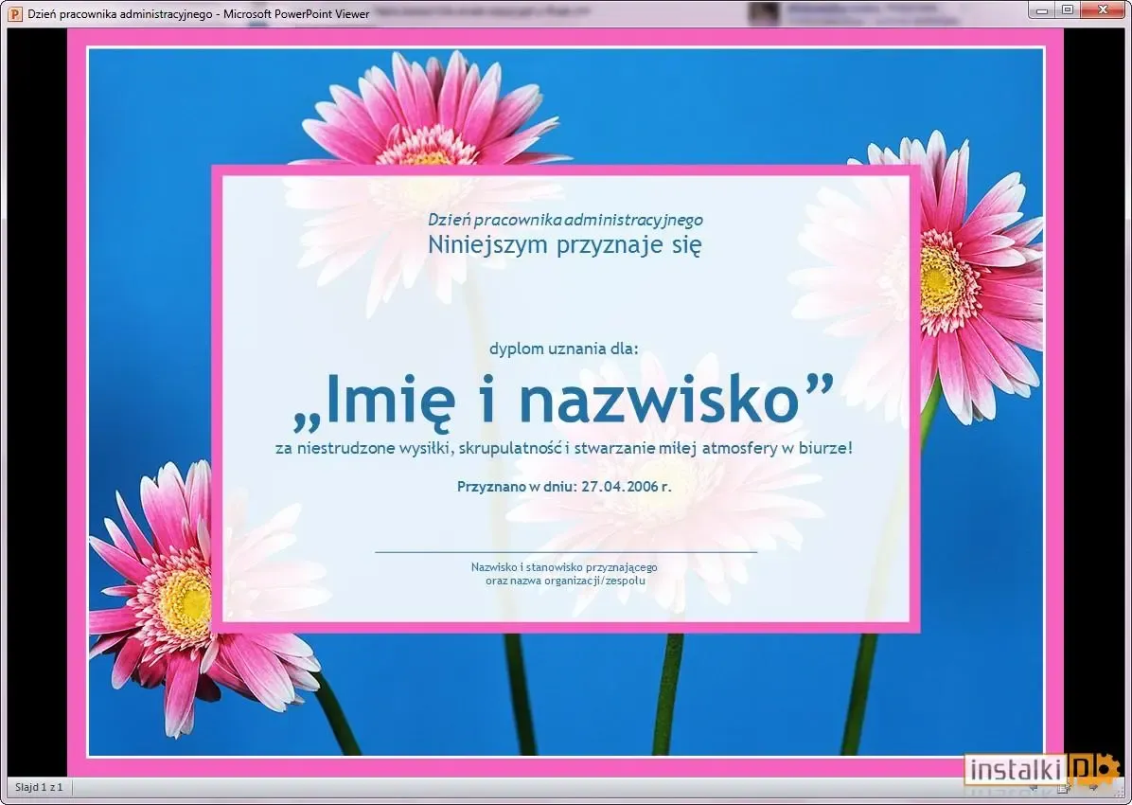Click the 'dyplom uznania dla:' text
This screenshot has width=1132, height=805.
pos(564,349)
